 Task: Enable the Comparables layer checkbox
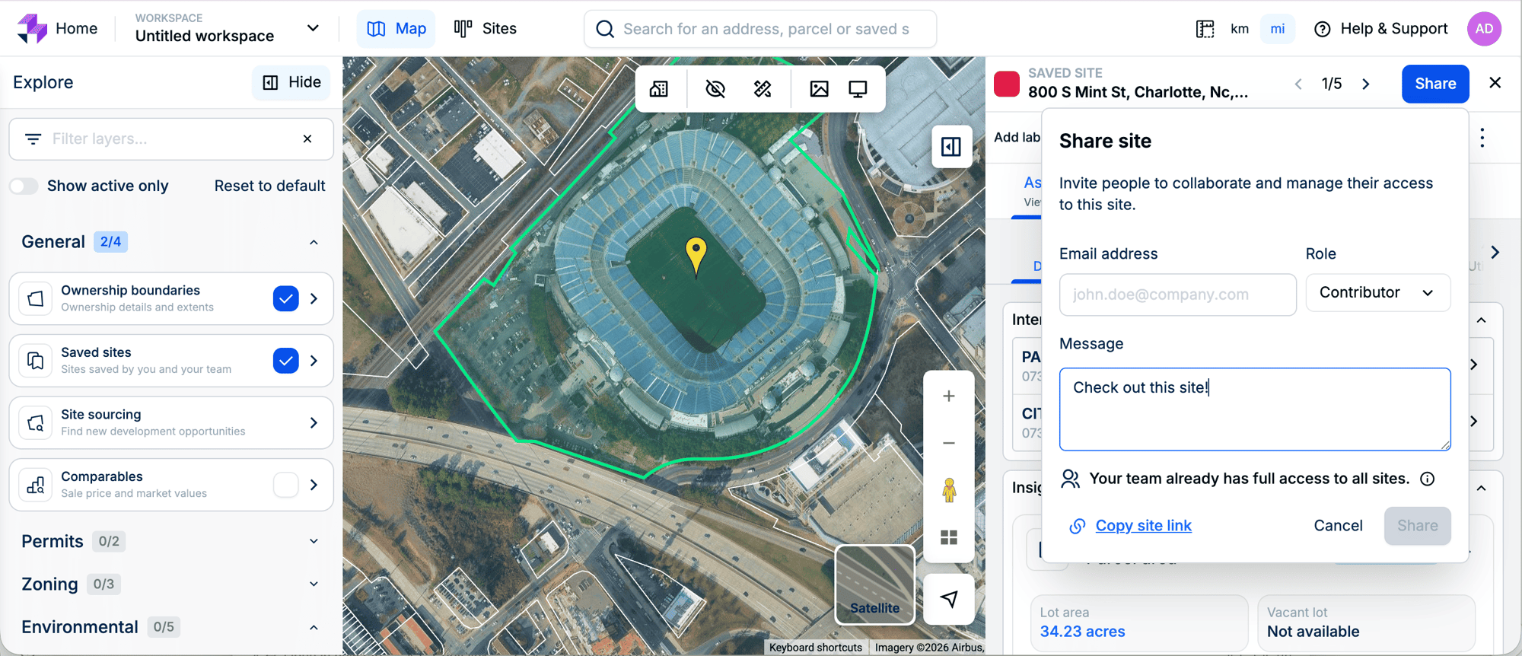pyautogui.click(x=285, y=485)
